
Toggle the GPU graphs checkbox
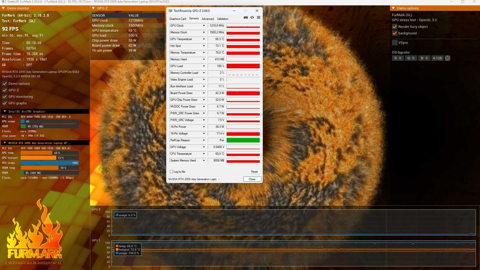tap(5, 103)
